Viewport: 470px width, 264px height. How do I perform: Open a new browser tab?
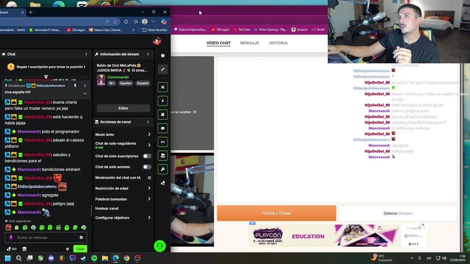pyautogui.click(x=30, y=12)
